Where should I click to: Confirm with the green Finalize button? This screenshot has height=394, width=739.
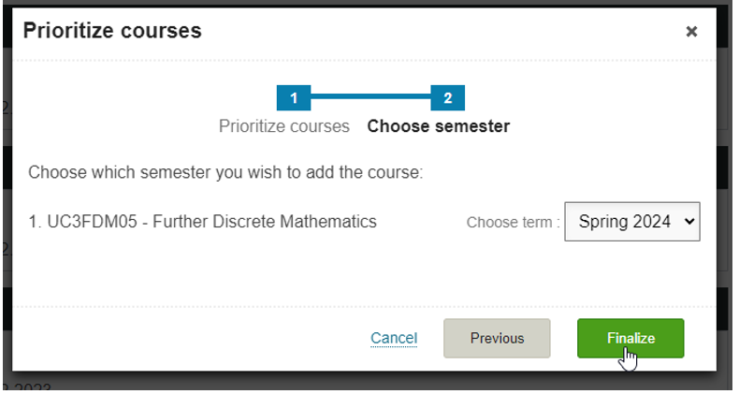coord(630,338)
